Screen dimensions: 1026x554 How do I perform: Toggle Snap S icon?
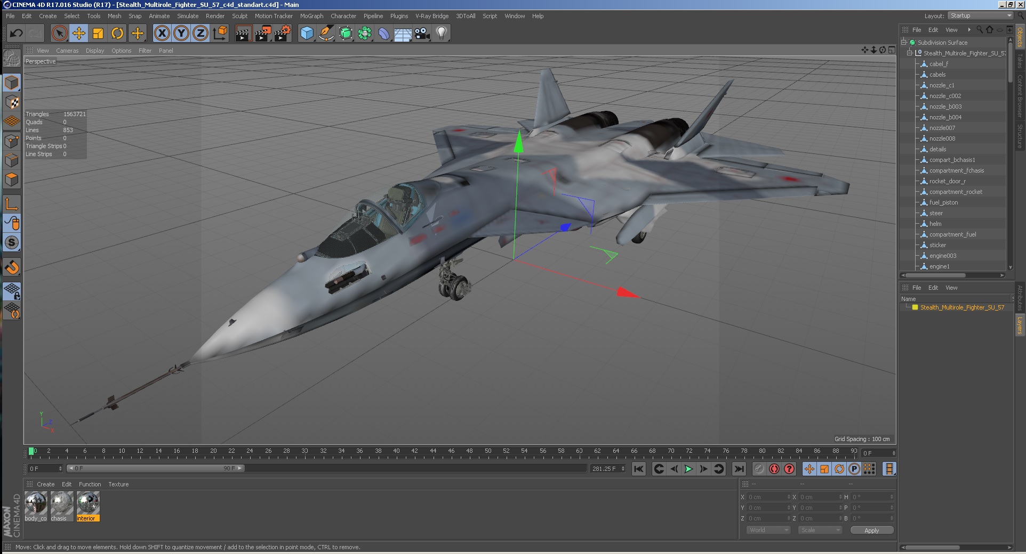click(x=12, y=242)
